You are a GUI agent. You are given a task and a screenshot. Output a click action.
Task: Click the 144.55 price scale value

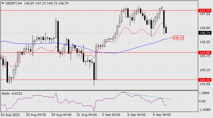[x=205, y=84]
